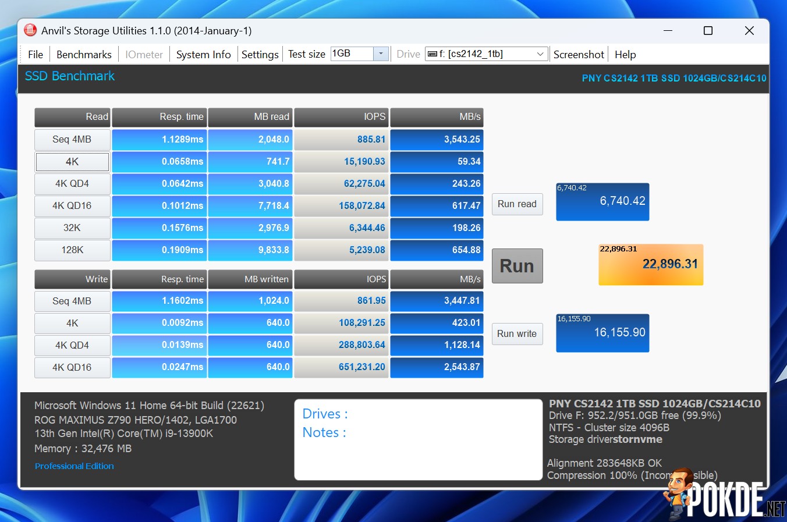787x522 pixels.
Task: Close the Anvil's Storage Utilities window
Action: tap(749, 31)
